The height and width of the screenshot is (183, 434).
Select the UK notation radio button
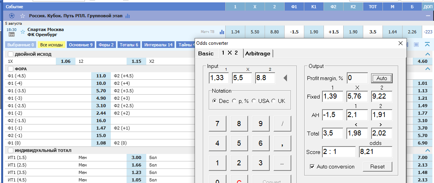274,101
